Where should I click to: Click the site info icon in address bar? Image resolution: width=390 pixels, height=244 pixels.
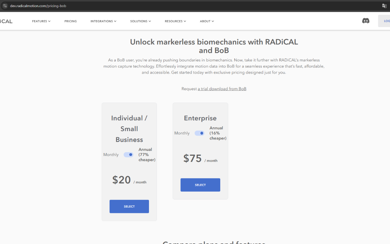tap(5, 6)
